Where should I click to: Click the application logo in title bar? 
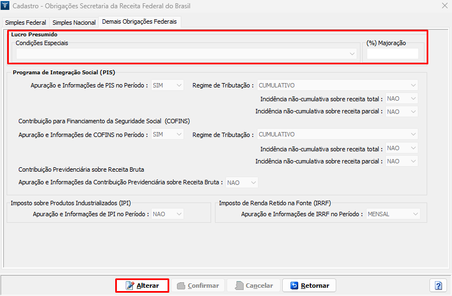[7, 6]
